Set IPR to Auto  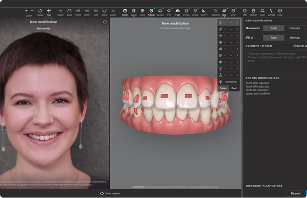tap(273, 38)
